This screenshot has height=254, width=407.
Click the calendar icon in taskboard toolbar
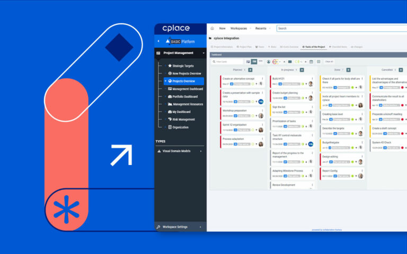click(311, 62)
